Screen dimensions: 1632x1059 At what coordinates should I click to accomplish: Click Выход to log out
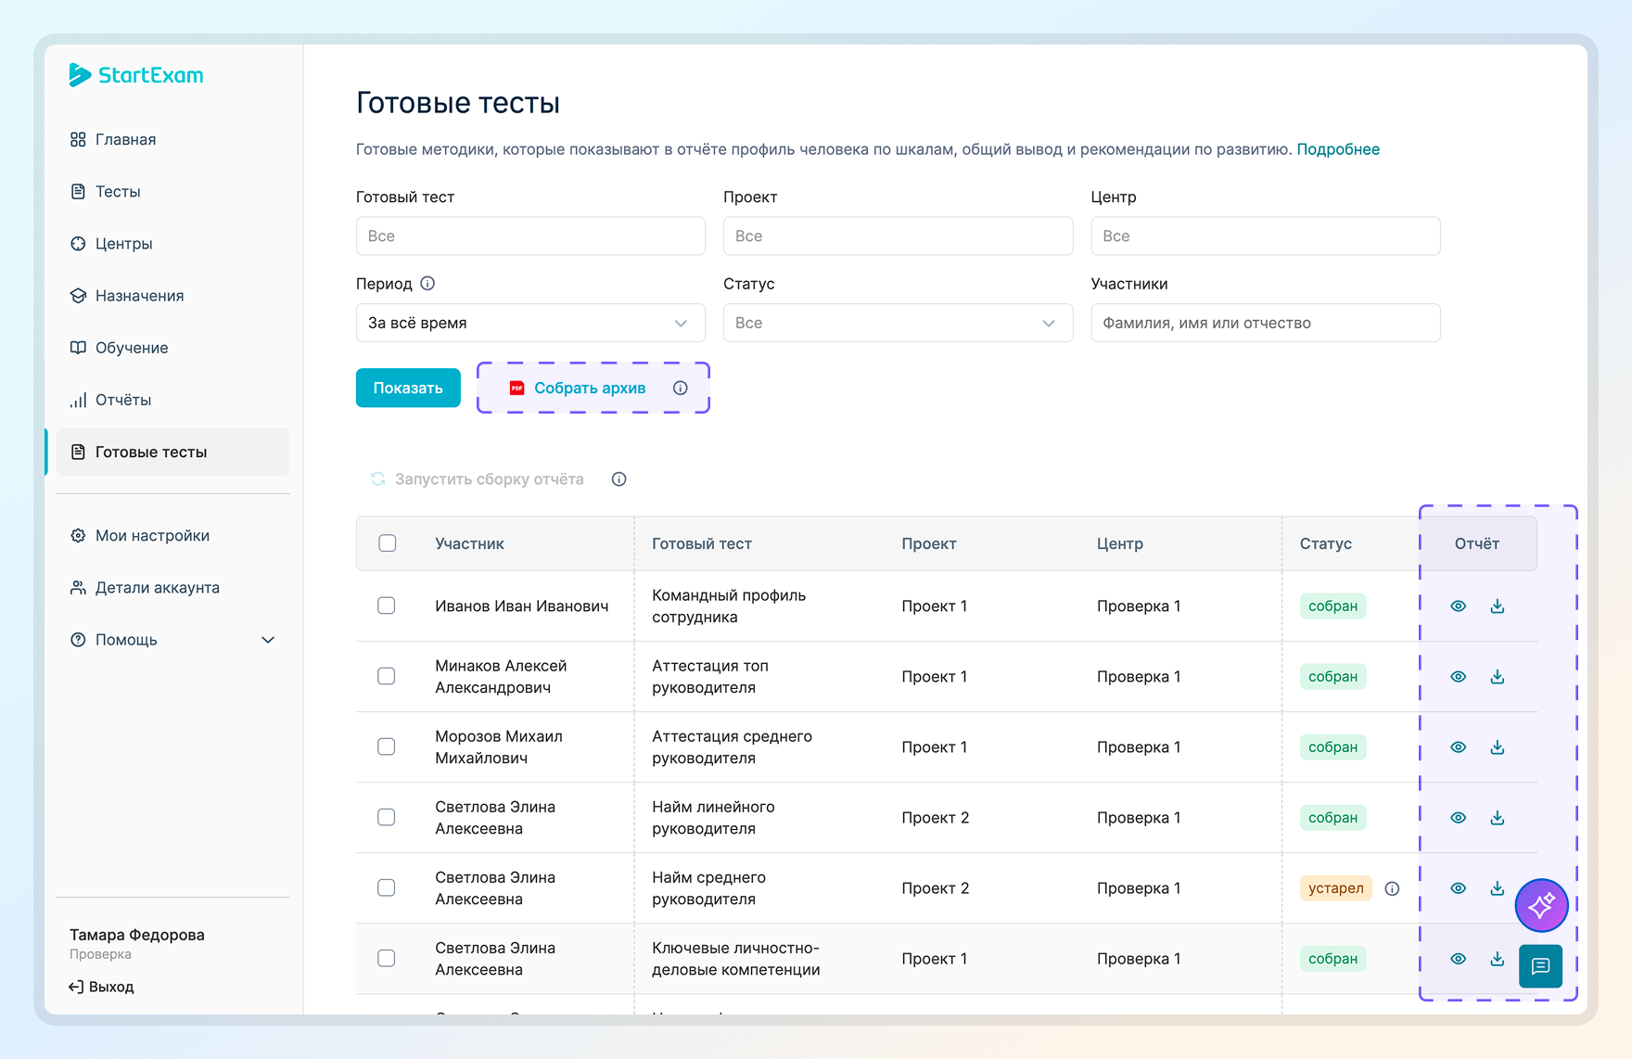click(102, 987)
